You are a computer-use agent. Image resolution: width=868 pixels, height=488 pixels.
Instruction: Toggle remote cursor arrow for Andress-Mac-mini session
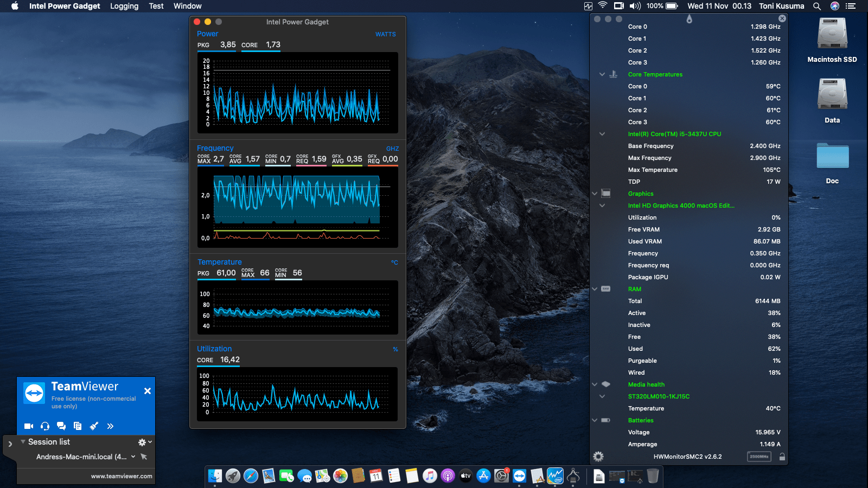[x=144, y=457]
